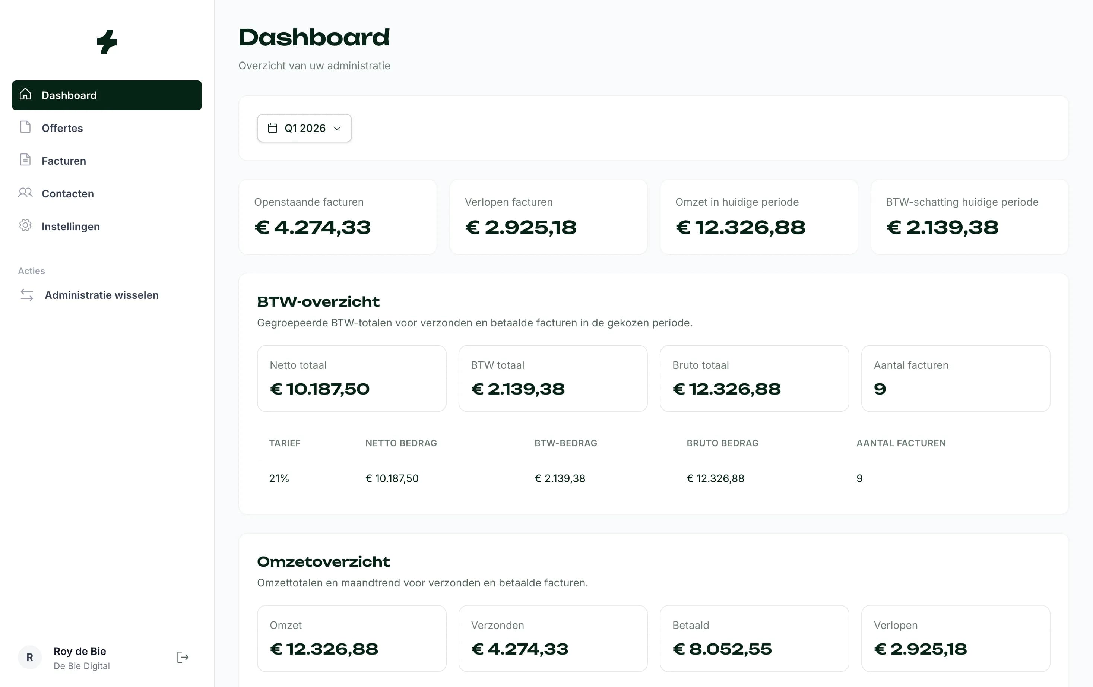
Task: Click the Dashboard home icon
Action: [25, 95]
